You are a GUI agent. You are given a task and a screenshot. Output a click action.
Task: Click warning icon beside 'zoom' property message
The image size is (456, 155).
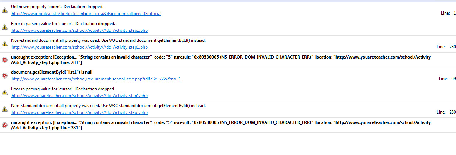[x=5, y=10]
